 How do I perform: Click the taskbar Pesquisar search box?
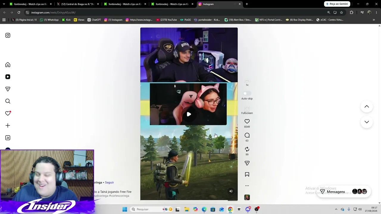tap(151, 209)
